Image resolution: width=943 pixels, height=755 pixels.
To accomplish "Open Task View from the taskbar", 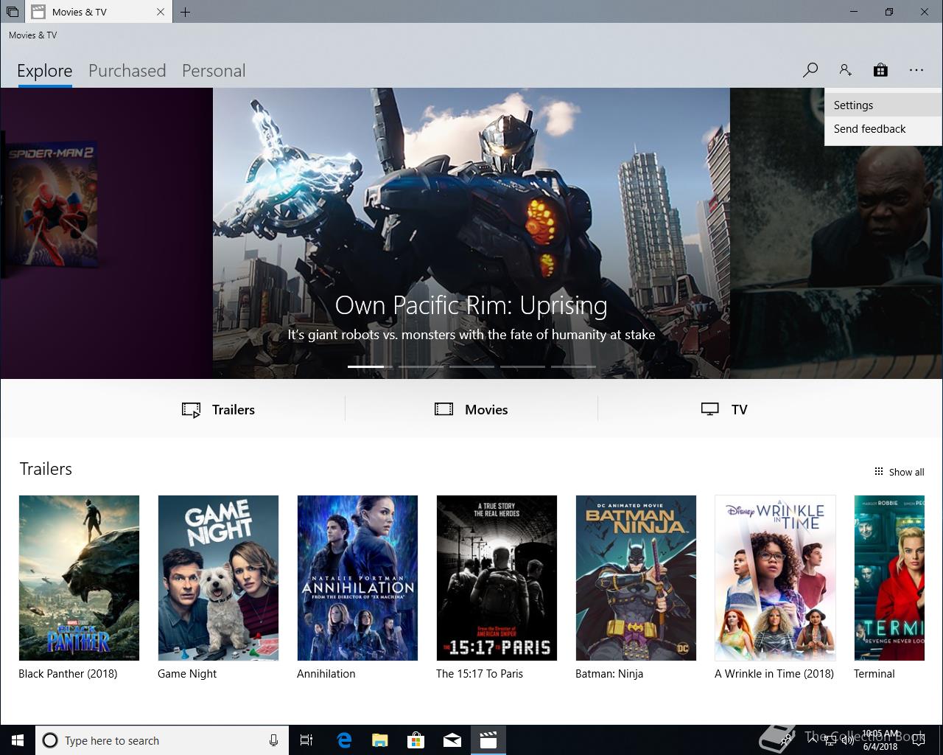I will pyautogui.click(x=306, y=740).
